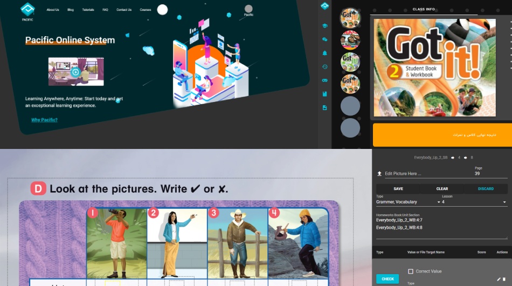Click the trash delete action icon
512x286 pixels.
(504, 279)
